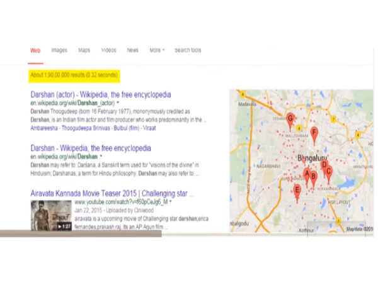Play the Airavata video thumbnail
Viewport: 378px width, 283px height.
(51, 215)
